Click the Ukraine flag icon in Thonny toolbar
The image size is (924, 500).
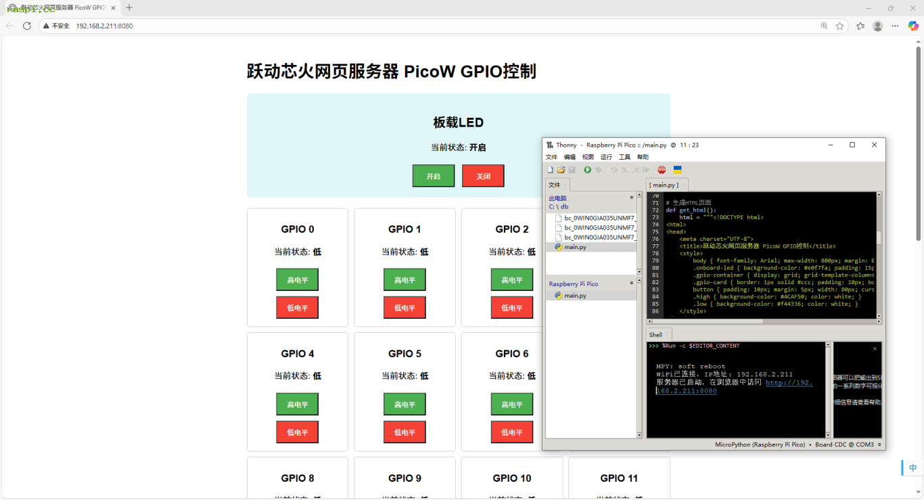(x=677, y=170)
